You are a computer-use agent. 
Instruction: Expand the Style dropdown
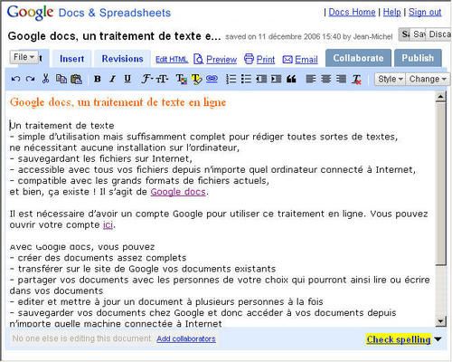[391, 79]
